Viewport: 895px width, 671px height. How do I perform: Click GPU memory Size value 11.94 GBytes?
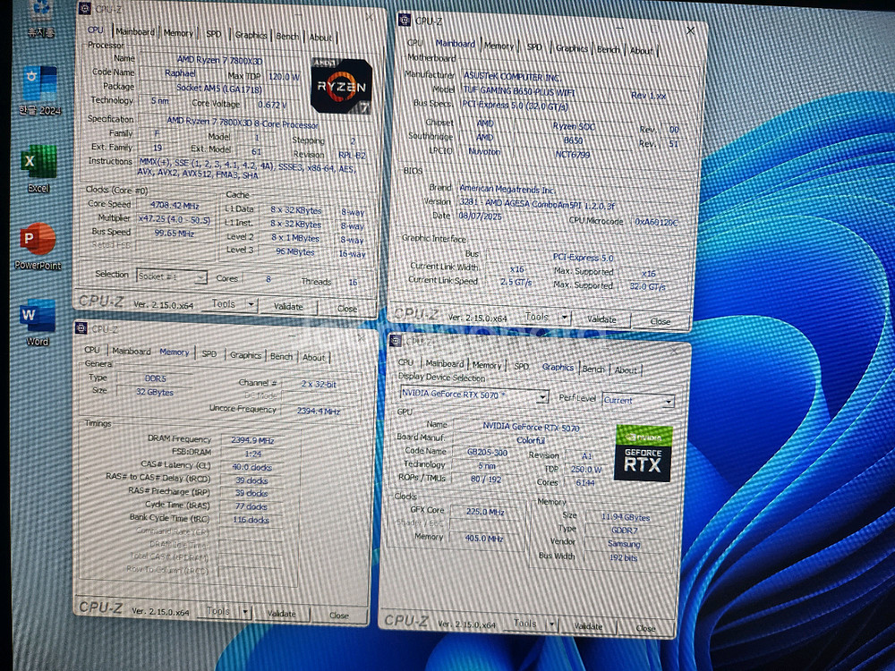[626, 517]
